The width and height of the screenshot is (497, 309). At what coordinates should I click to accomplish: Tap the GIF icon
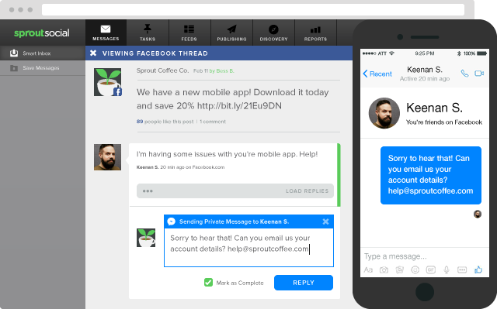tap(431, 270)
